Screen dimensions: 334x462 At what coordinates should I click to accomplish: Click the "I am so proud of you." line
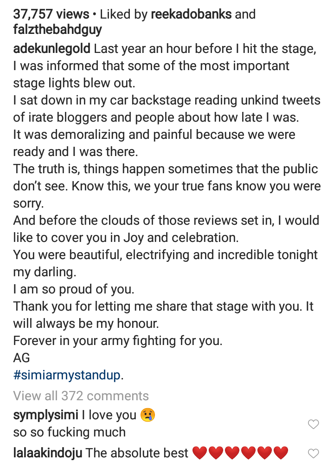click(x=73, y=289)
